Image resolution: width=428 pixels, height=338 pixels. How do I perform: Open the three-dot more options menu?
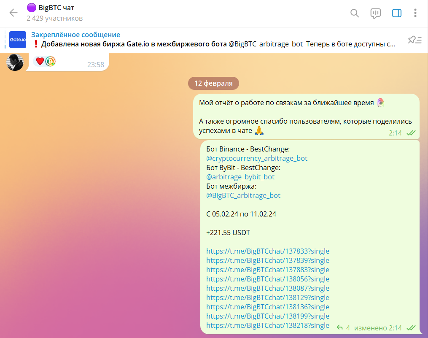click(x=415, y=13)
